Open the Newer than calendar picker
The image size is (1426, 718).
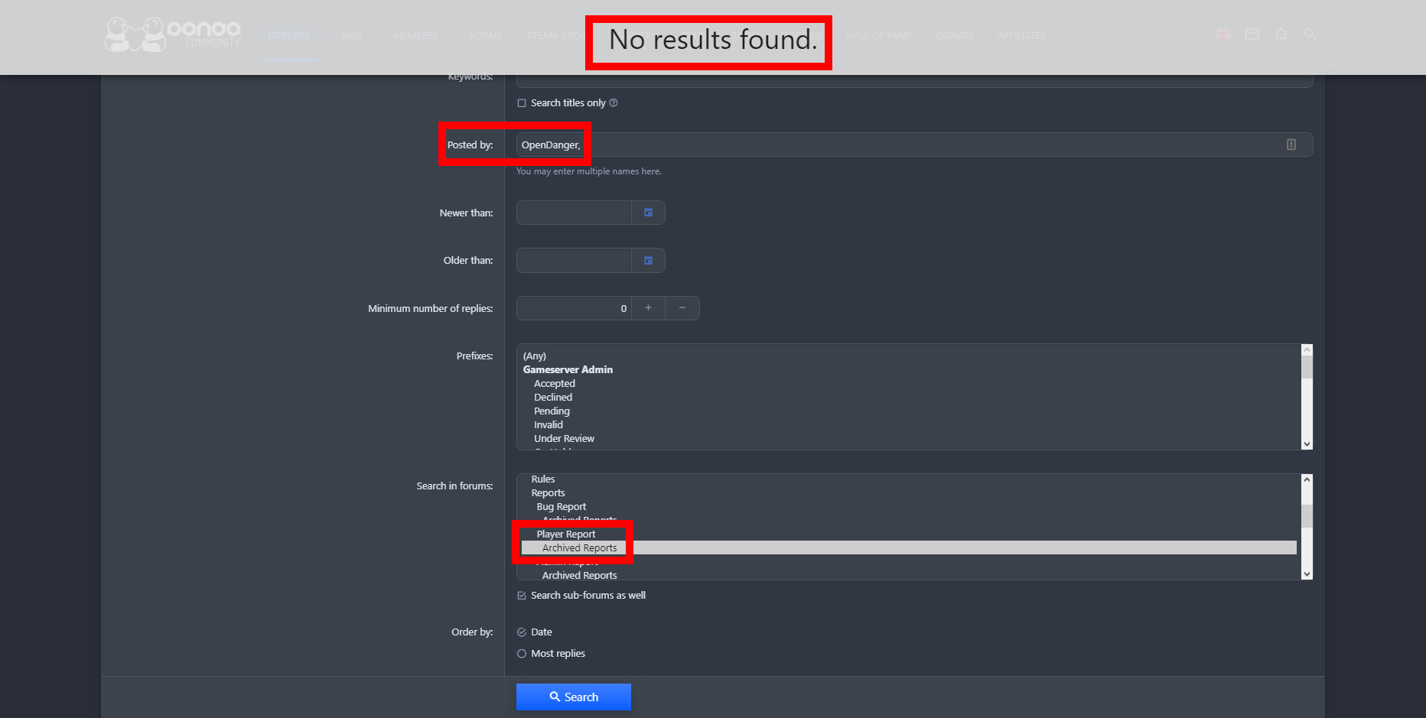point(648,213)
